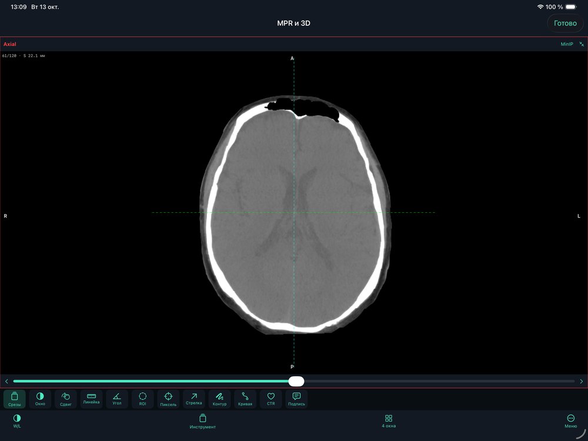This screenshot has width=588, height=441.
Task: Click the anterior A orientation marker
Action: (x=292, y=58)
